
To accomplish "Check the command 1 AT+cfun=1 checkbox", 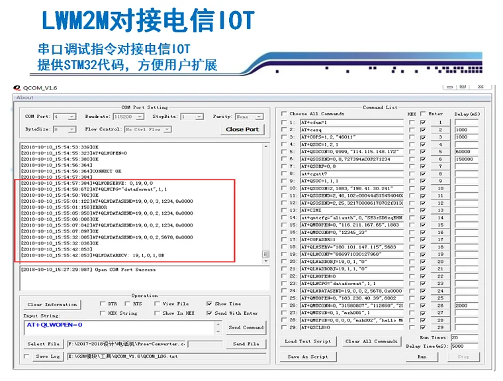I will coord(283,123).
